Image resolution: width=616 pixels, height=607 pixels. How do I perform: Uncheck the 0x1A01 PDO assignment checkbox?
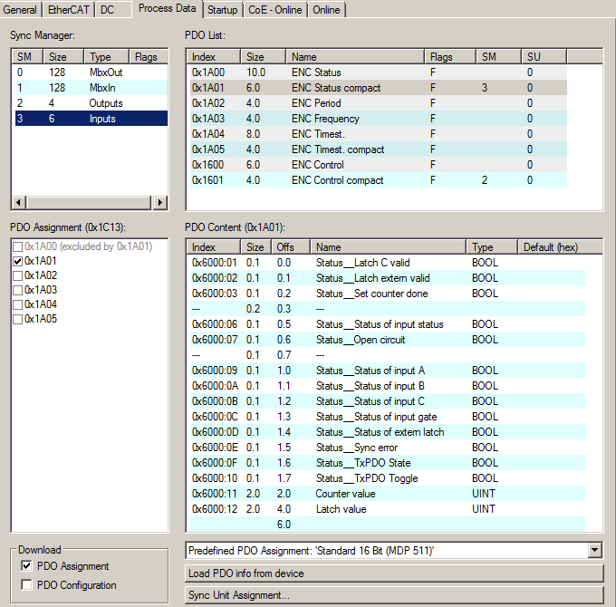tap(18, 261)
